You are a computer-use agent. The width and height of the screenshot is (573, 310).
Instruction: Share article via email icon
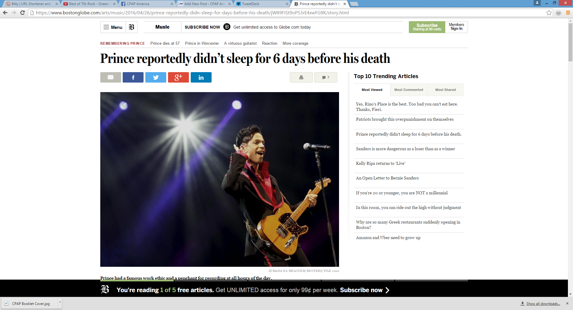tap(110, 77)
